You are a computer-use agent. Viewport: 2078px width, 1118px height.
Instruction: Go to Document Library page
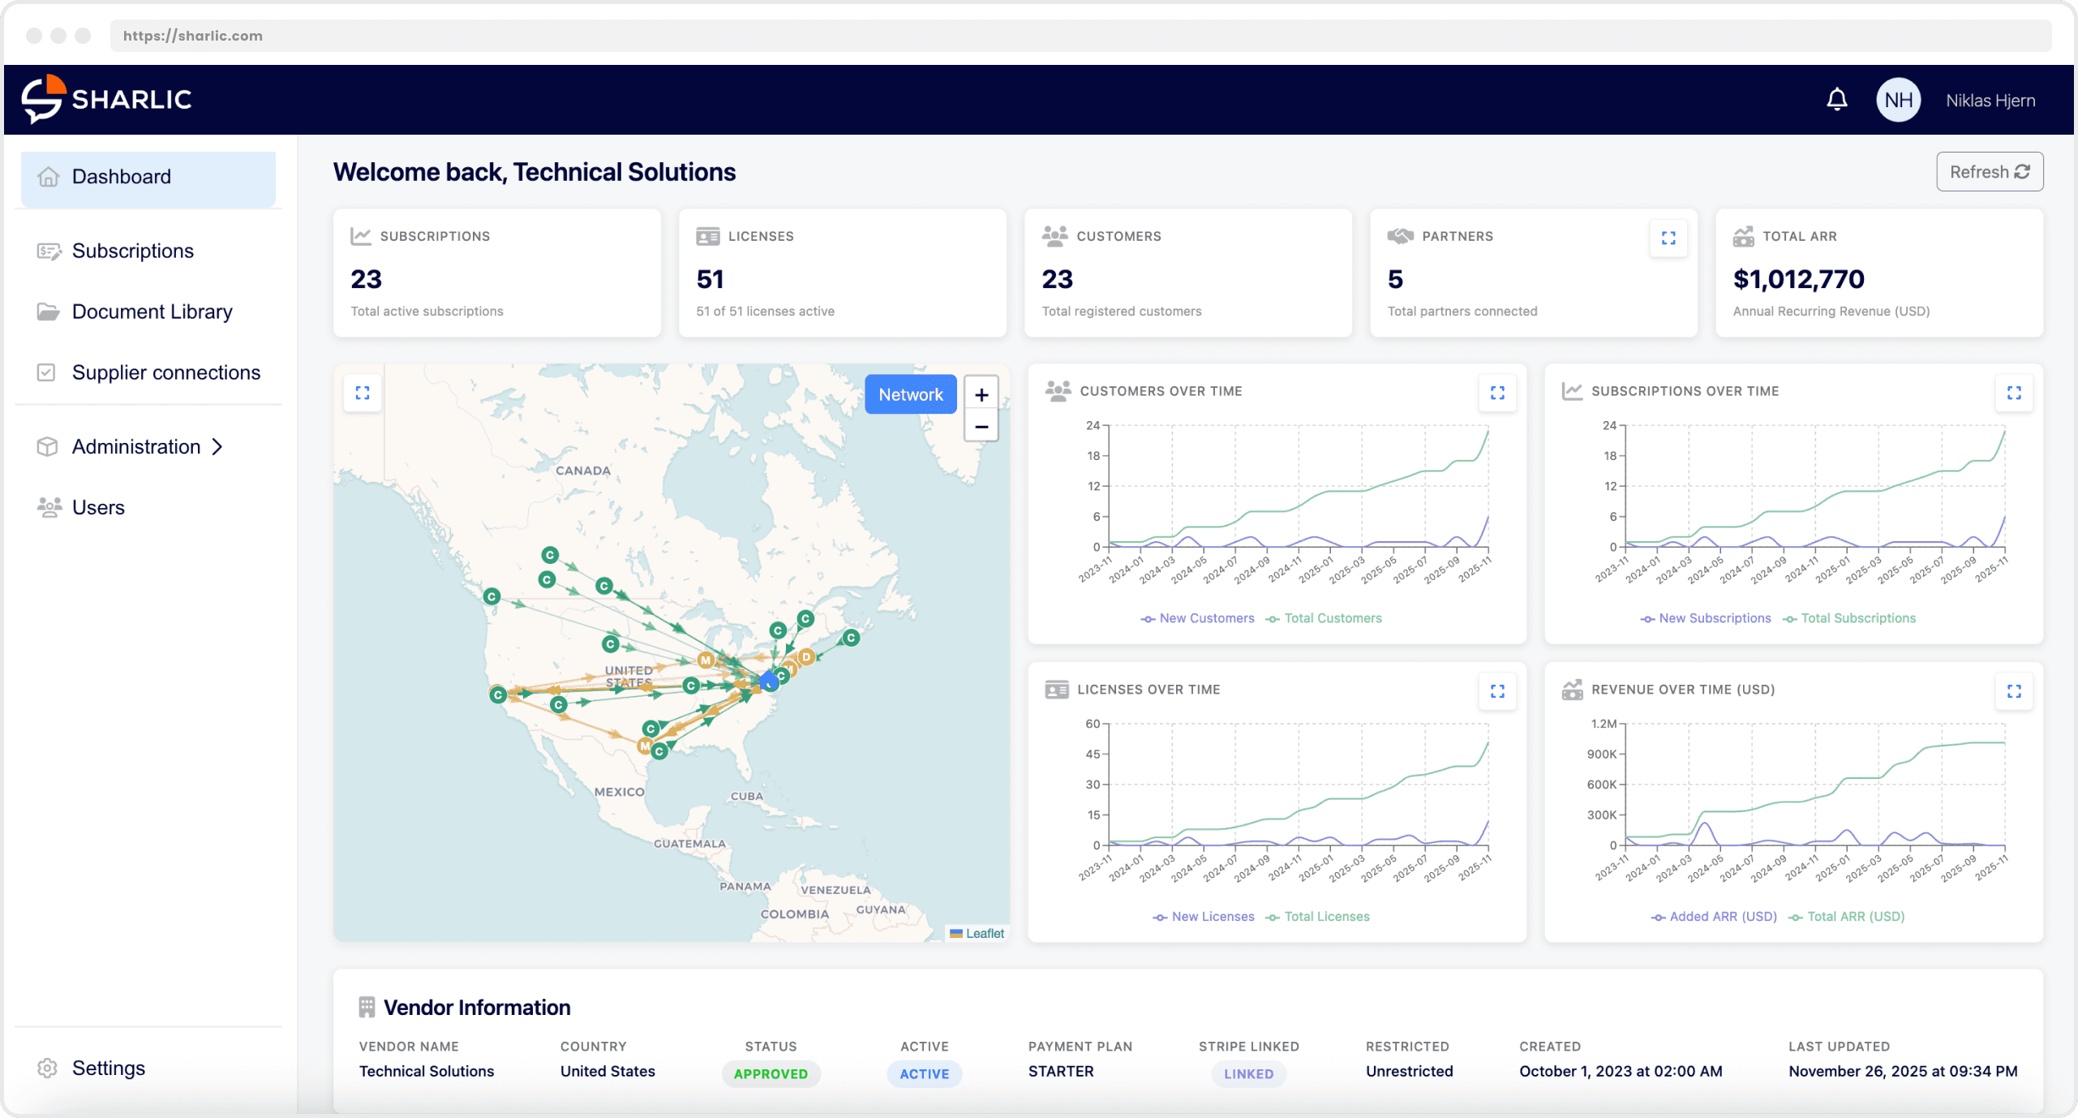point(152,312)
